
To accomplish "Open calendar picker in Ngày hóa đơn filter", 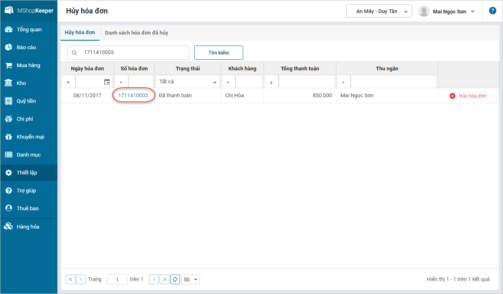I will coord(107,82).
